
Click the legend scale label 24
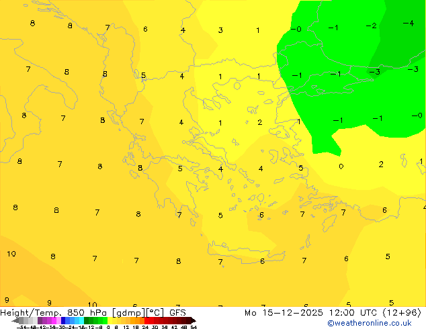click(145, 327)
